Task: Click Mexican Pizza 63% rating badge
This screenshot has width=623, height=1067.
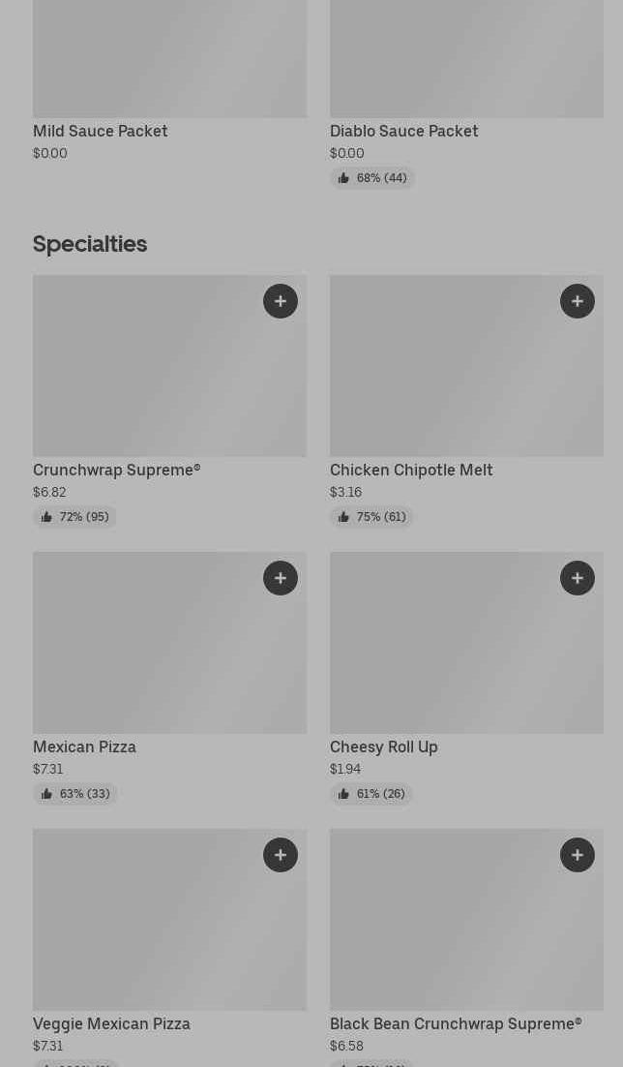Action: tap(75, 794)
